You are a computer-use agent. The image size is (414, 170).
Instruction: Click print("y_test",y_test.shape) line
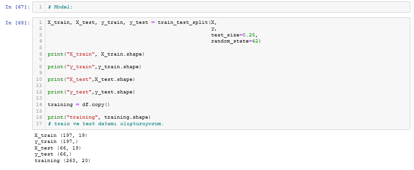91,92
